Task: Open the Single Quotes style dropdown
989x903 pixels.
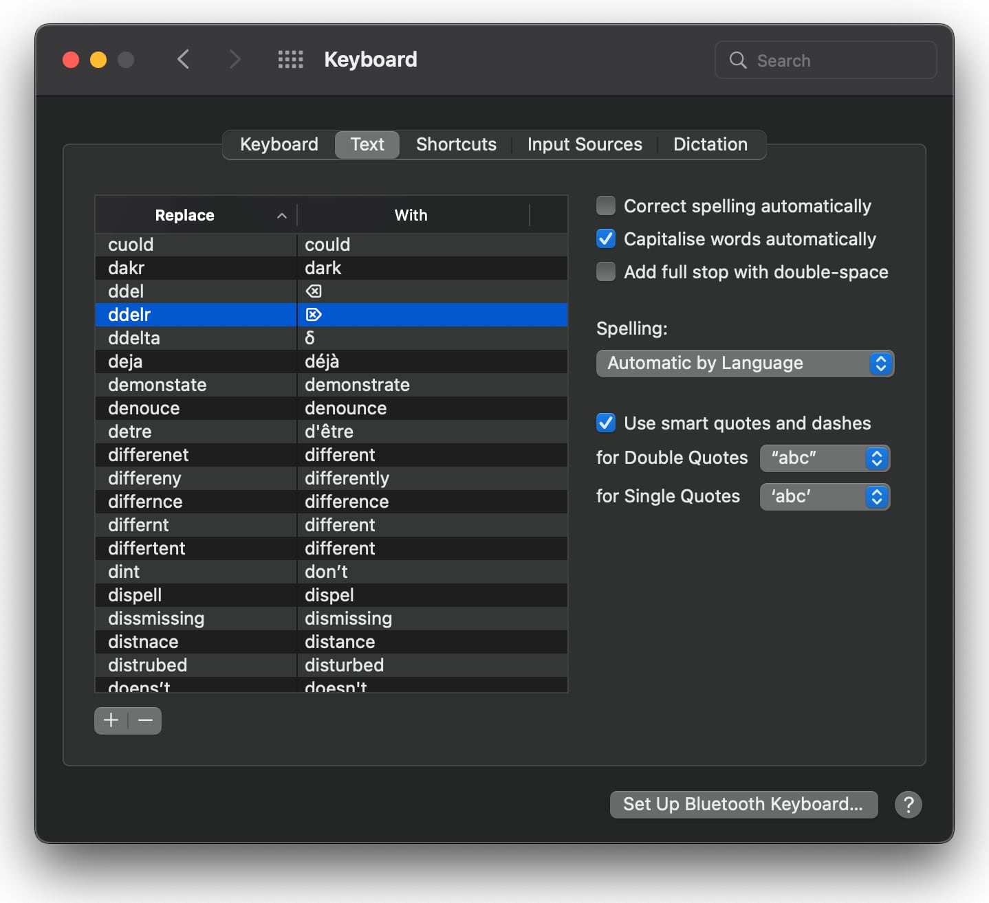Action: [x=825, y=497]
